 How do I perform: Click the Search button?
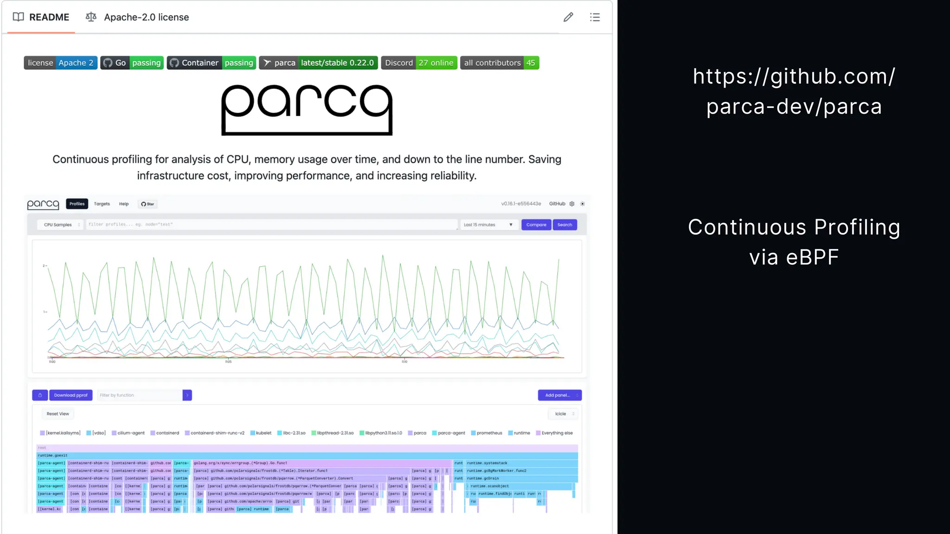[565, 225]
